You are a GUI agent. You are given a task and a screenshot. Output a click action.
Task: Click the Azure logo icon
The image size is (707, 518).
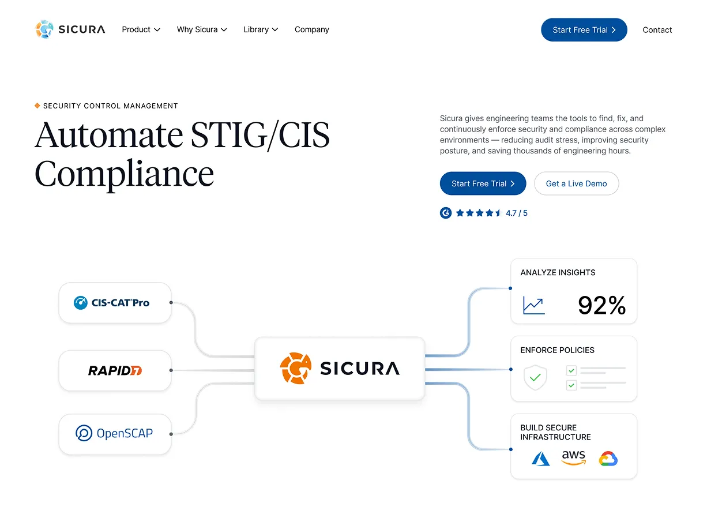point(541,459)
